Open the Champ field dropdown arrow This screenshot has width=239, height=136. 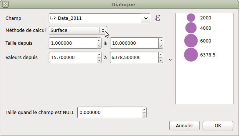(x=146, y=18)
